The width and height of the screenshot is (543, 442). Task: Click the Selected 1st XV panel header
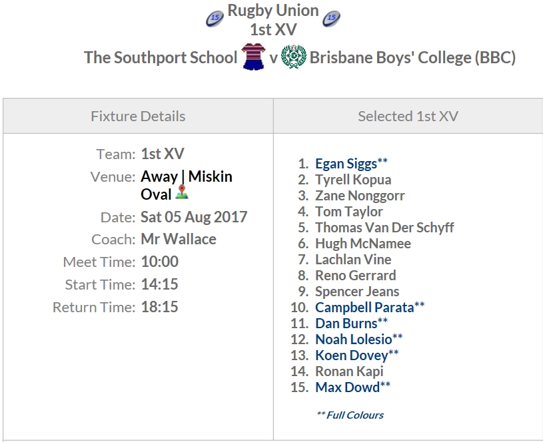pyautogui.click(x=408, y=116)
